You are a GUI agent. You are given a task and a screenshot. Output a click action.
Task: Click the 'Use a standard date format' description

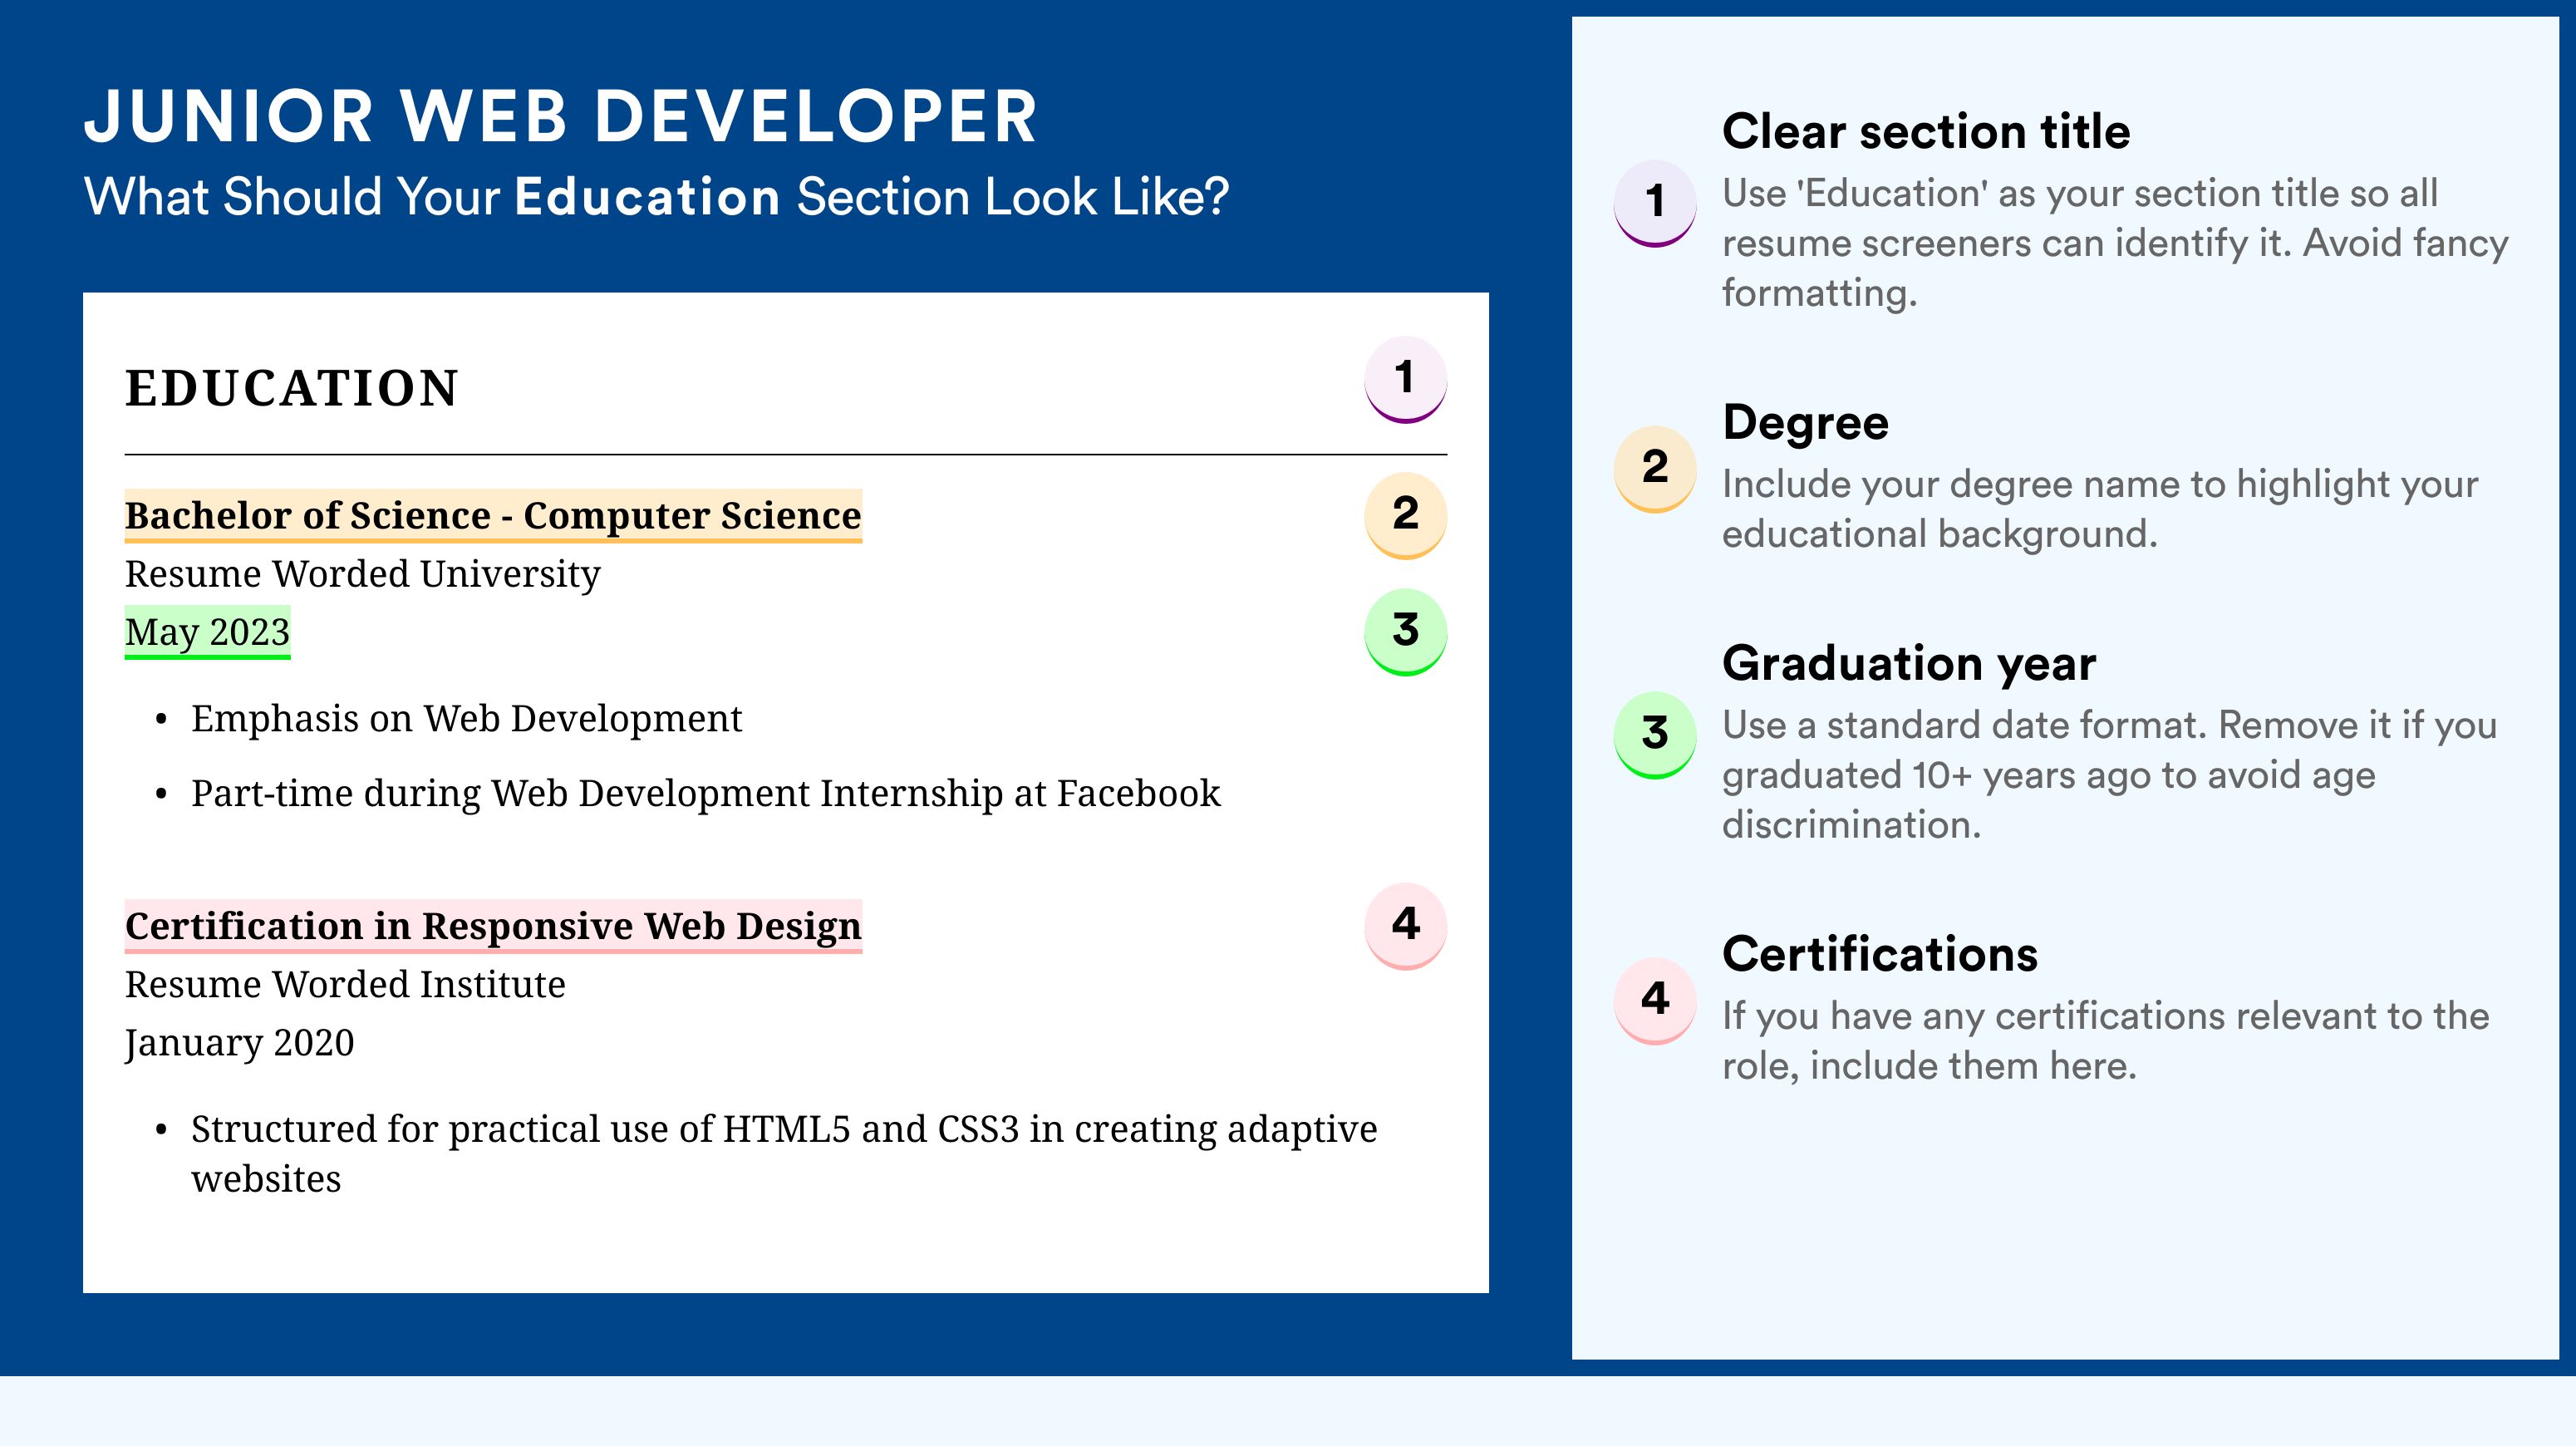pyautogui.click(x=2109, y=775)
